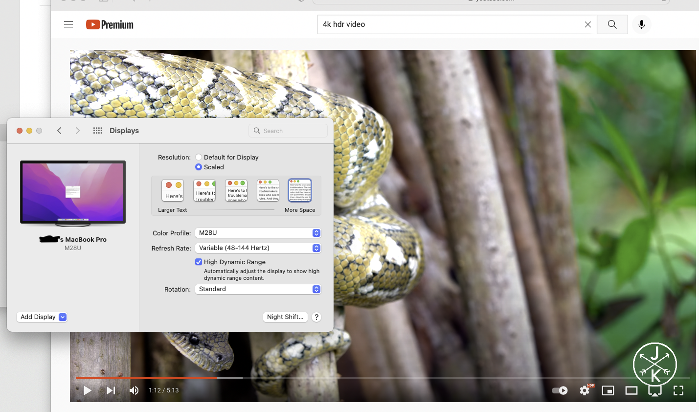Mute the video volume
This screenshot has width=699, height=412.
pyautogui.click(x=134, y=390)
